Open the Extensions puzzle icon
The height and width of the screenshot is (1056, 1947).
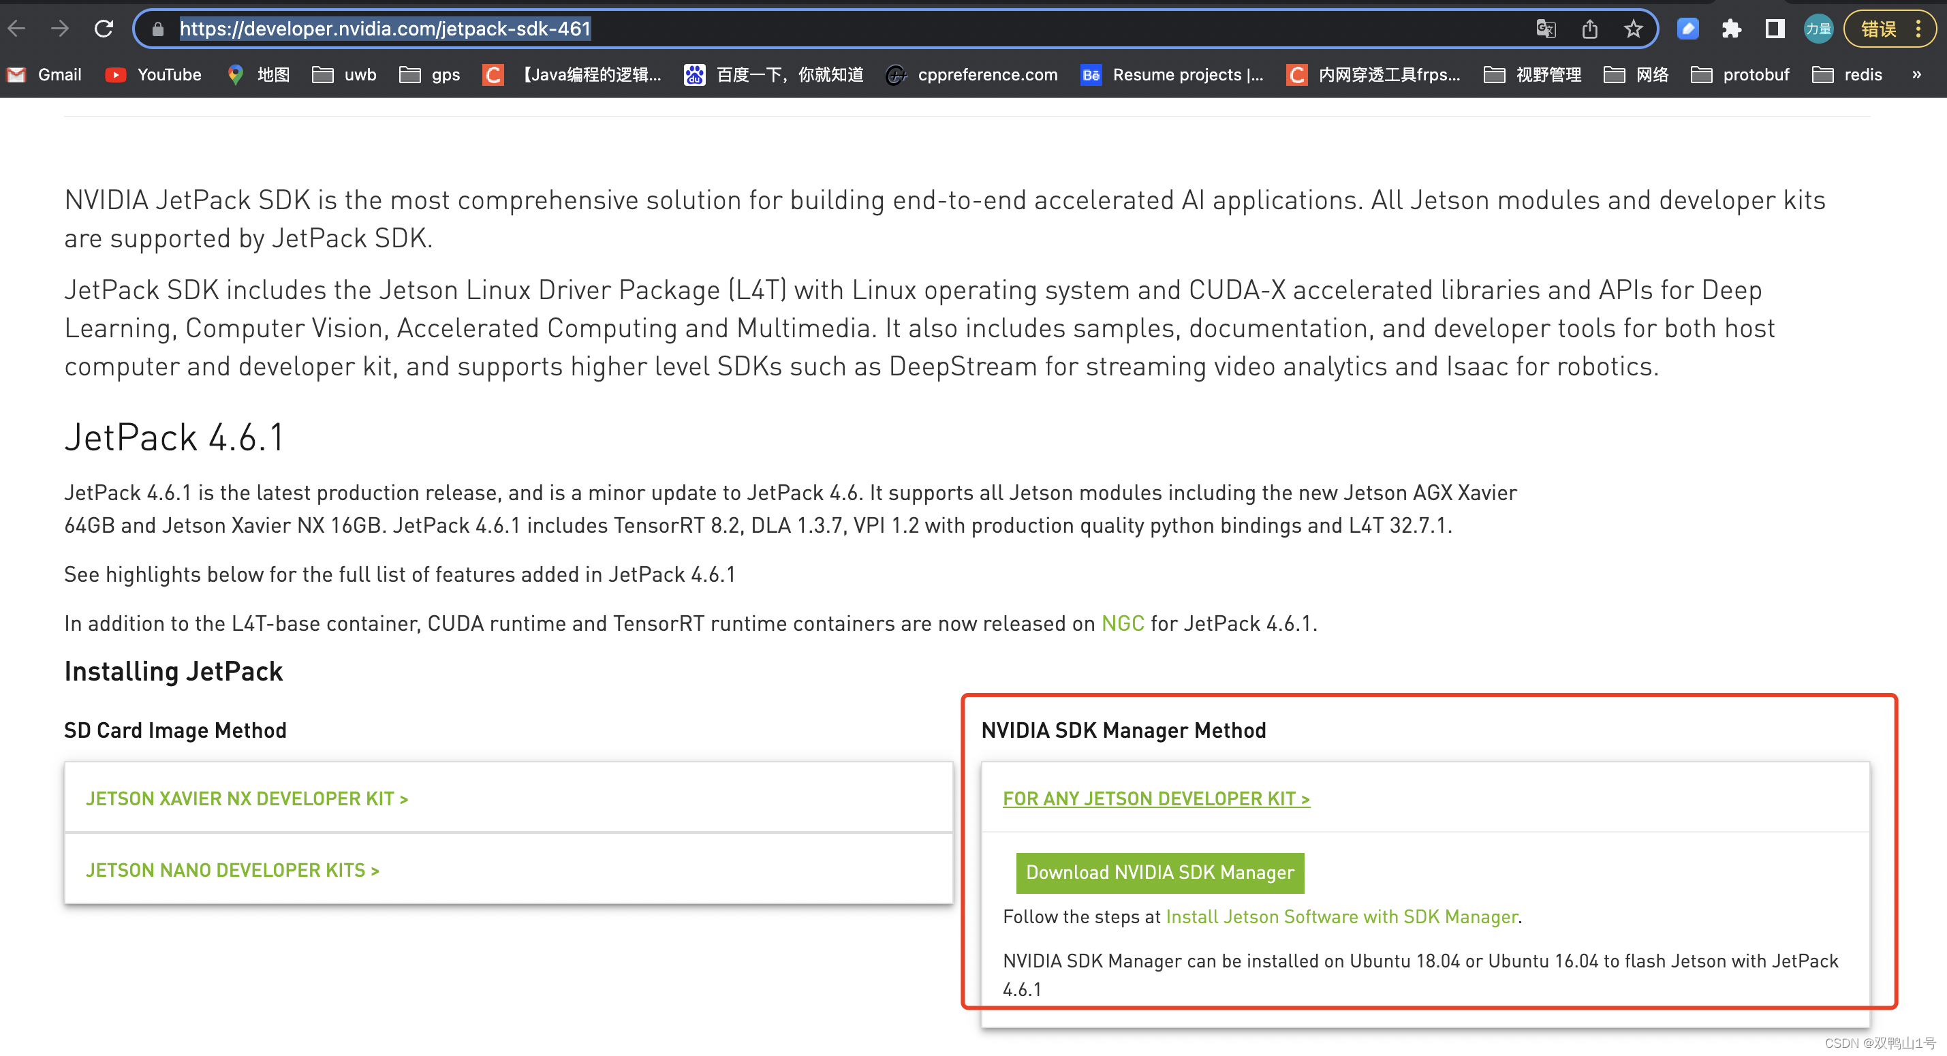tap(1731, 29)
